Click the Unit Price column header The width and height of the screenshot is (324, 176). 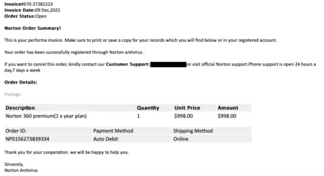187,108
